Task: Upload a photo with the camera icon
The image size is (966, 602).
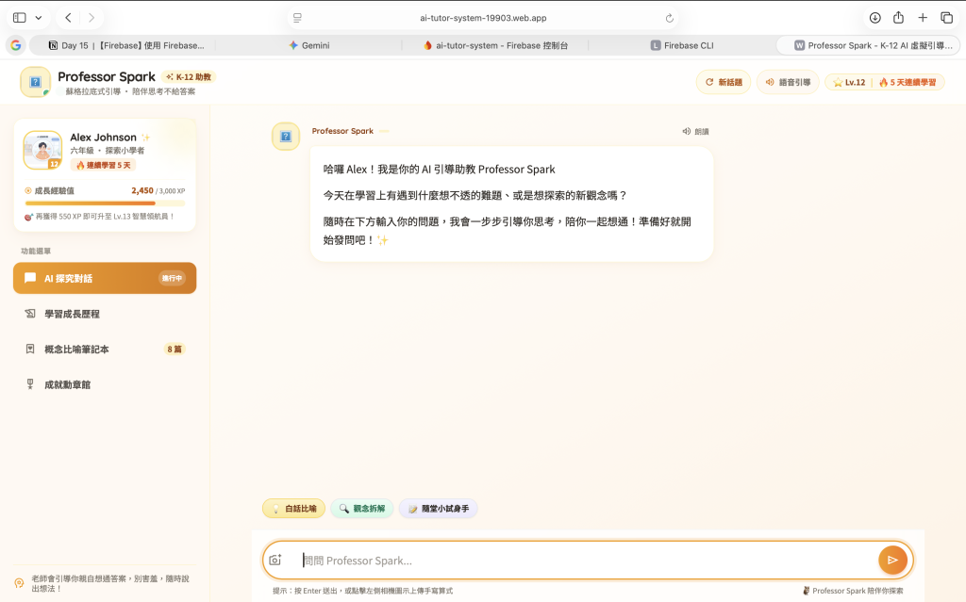Action: coord(275,561)
